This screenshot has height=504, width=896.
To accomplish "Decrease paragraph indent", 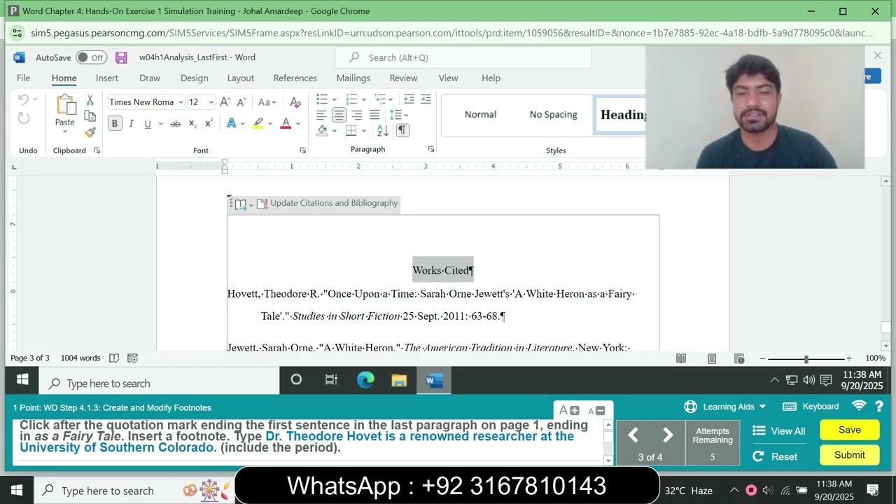I will tap(409, 99).
